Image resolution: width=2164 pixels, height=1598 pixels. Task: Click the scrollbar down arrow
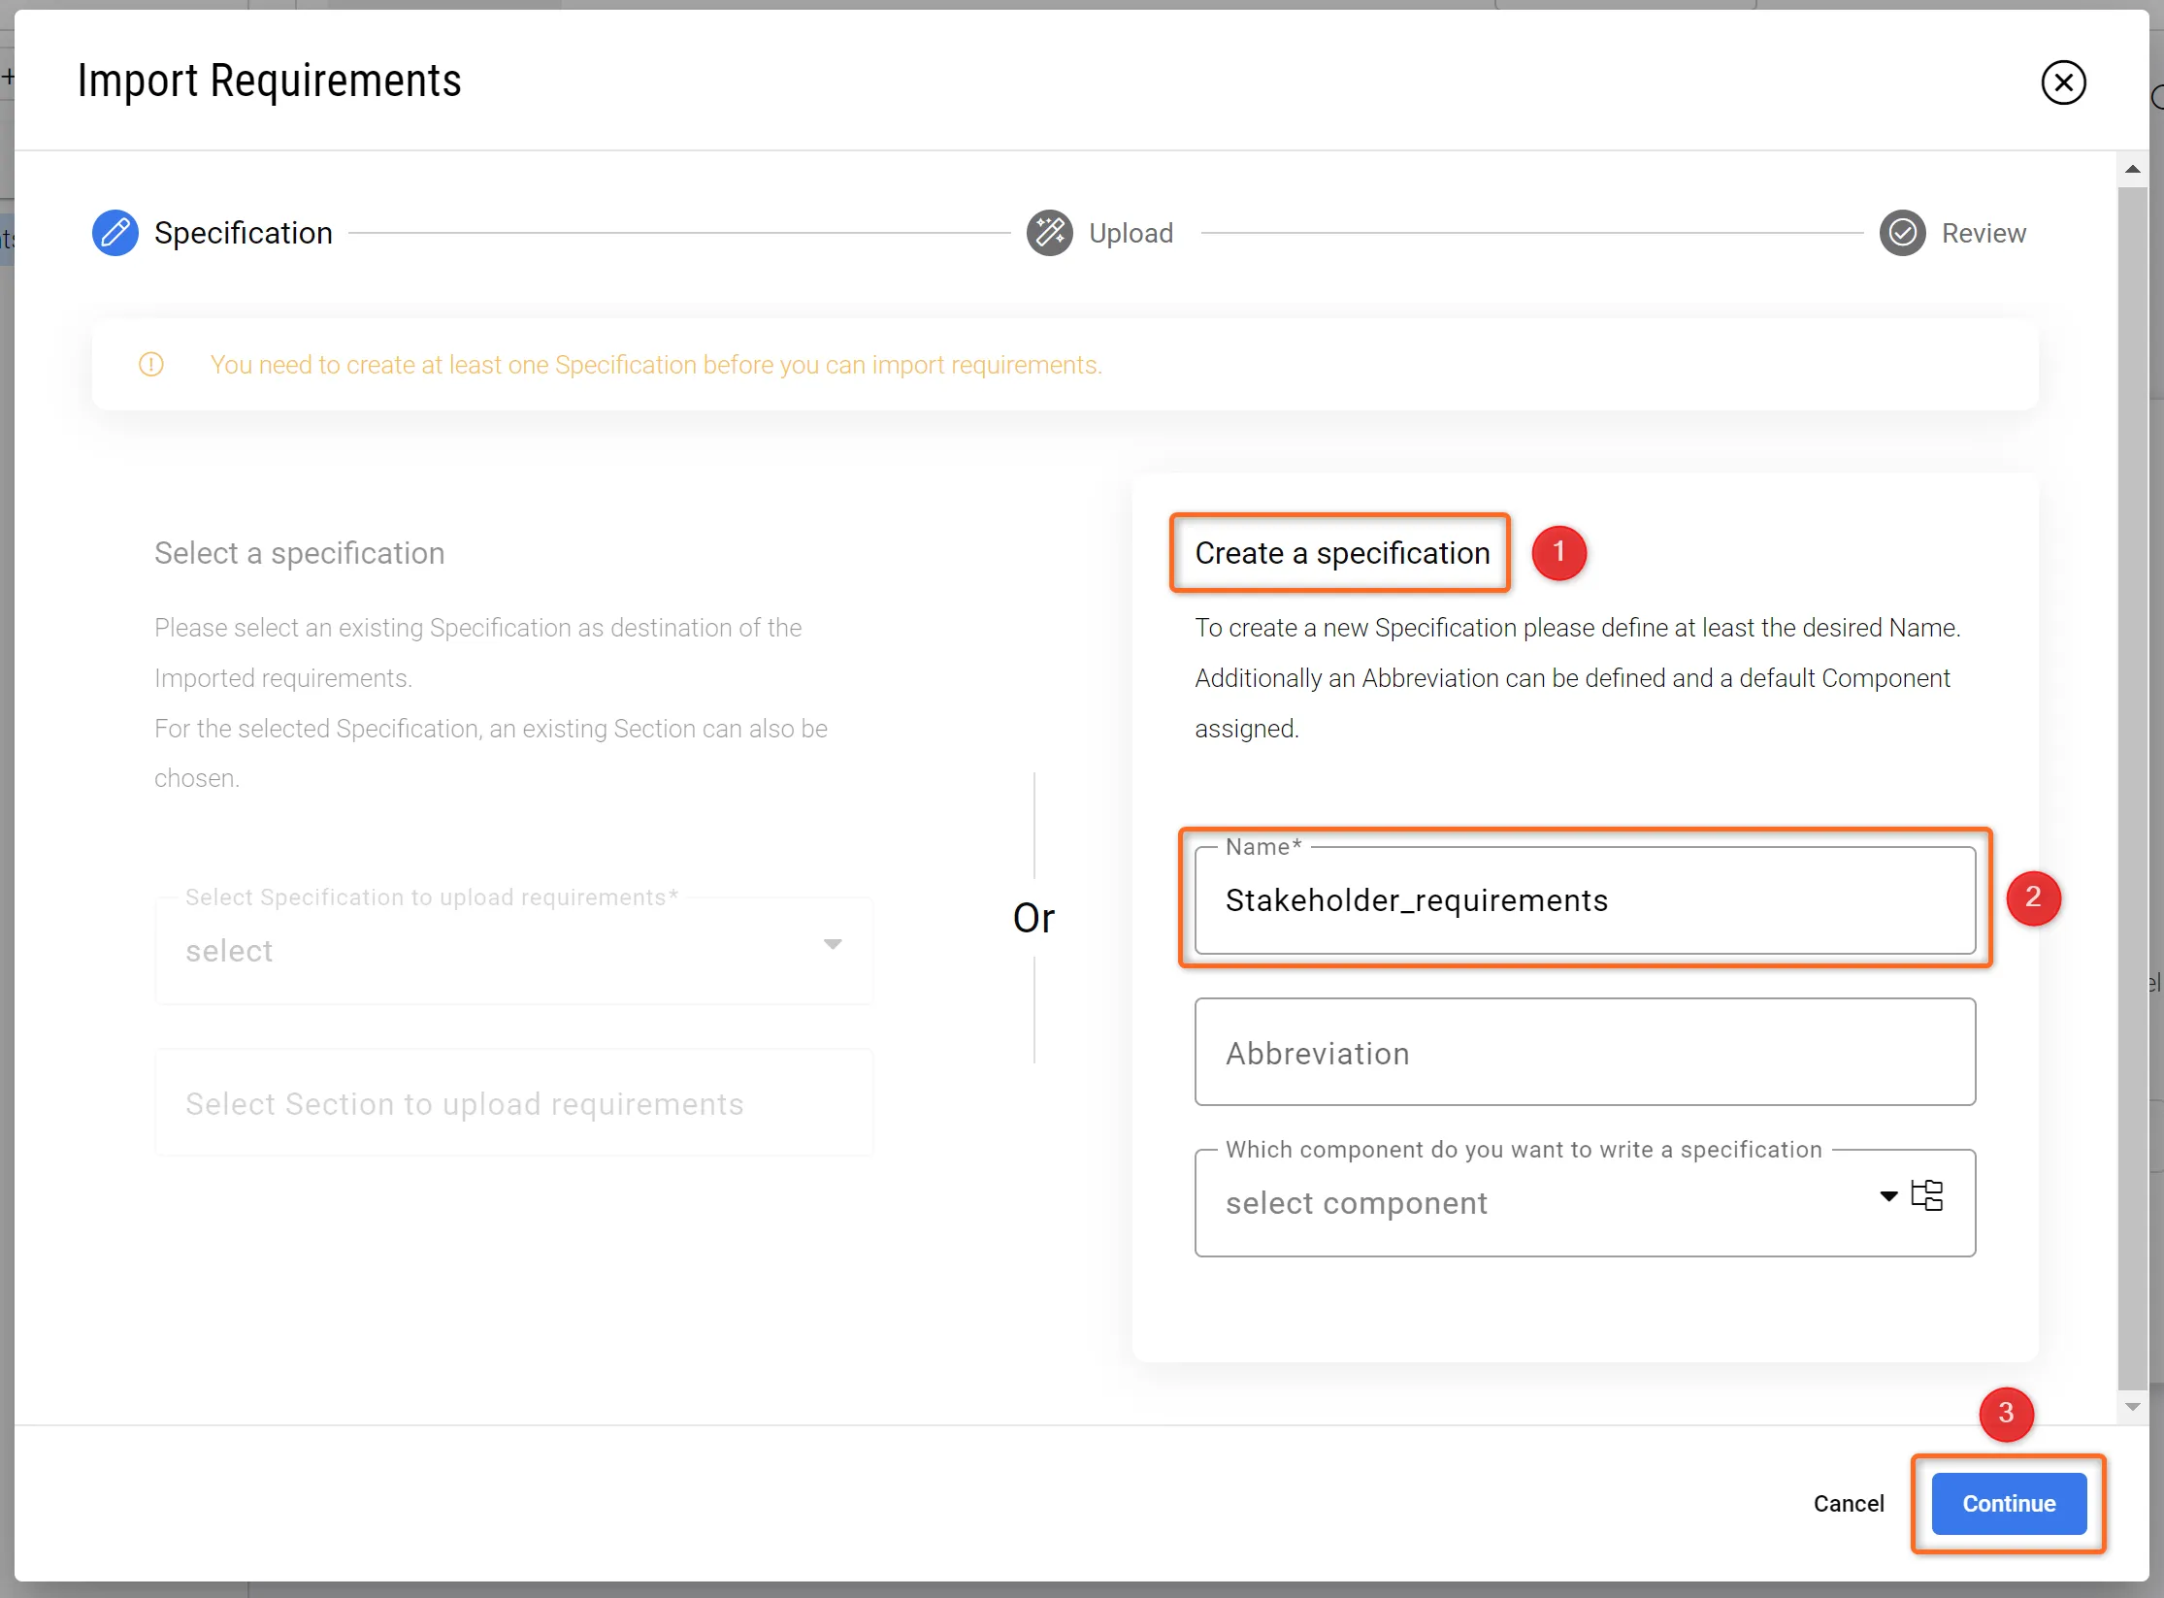[x=2132, y=1407]
